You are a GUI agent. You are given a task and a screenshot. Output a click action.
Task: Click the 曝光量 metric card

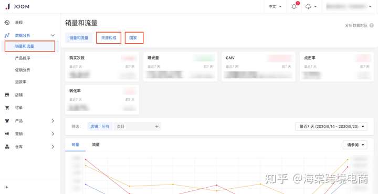pos(180,66)
